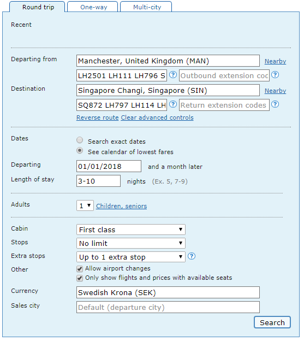Toggle only show flights with available seats
304x341 pixels.
pyautogui.click(x=80, y=278)
